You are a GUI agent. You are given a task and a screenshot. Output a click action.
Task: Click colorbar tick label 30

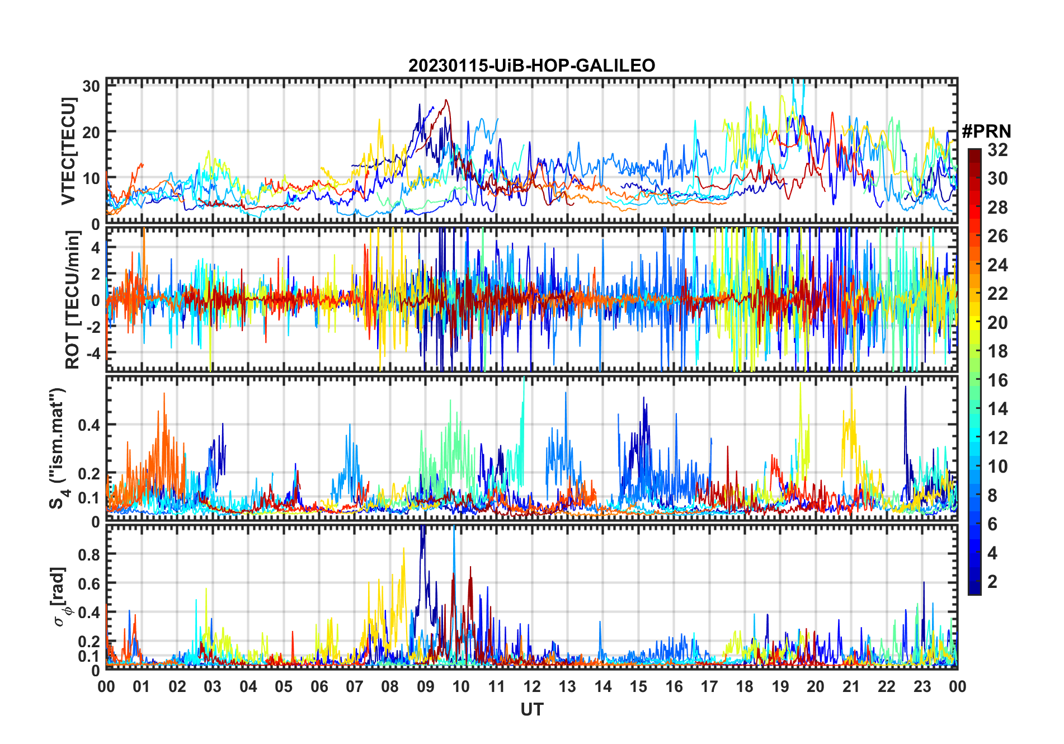point(997,178)
